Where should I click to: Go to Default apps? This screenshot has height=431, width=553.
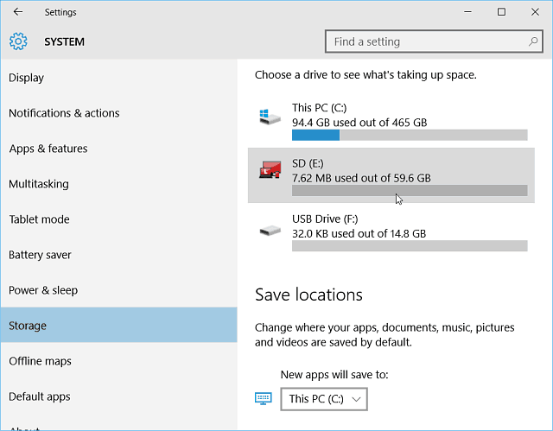119,396
